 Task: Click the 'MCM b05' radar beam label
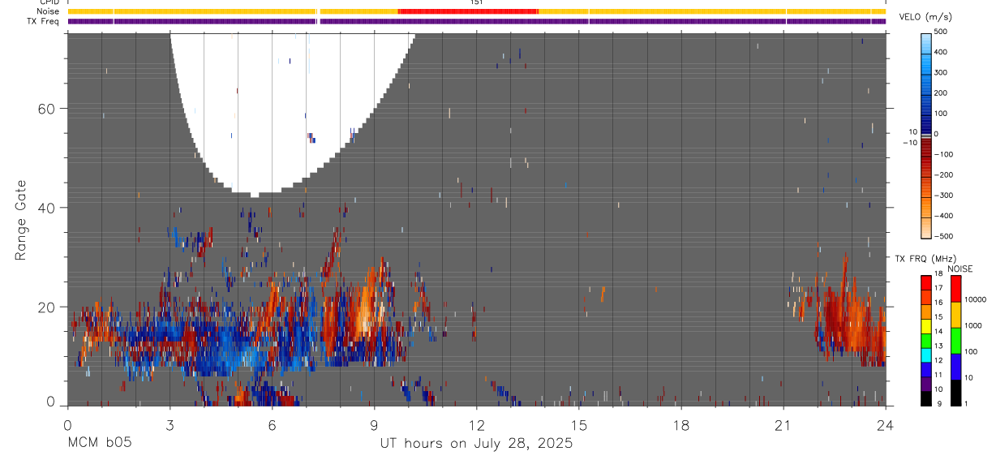(98, 443)
